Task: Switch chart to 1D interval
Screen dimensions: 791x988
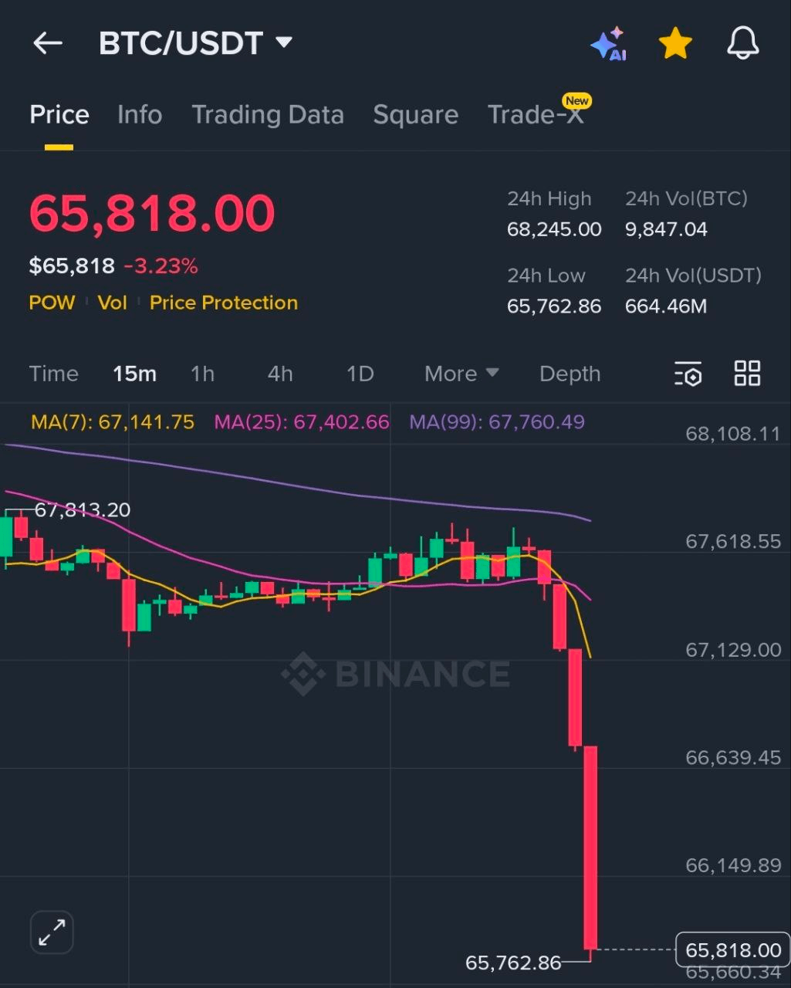Action: coord(360,374)
